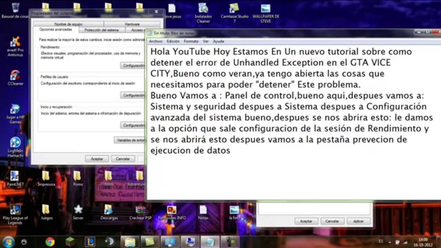Open the Descargas folder shortcut
The image size is (441, 248).
[109, 212]
